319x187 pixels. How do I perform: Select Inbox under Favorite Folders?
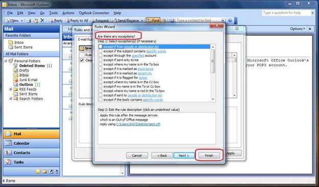tap(19, 42)
